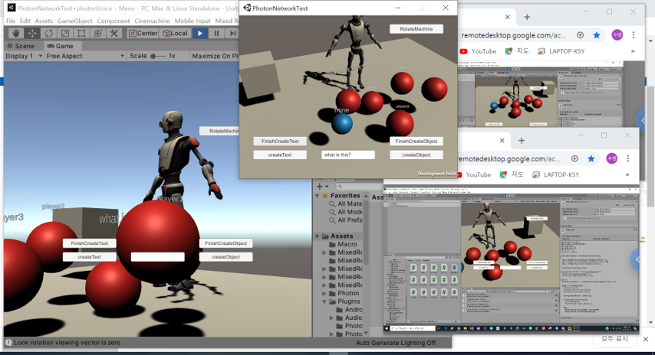Open the custom editor tools icon
The height and width of the screenshot is (355, 655).
(114, 34)
